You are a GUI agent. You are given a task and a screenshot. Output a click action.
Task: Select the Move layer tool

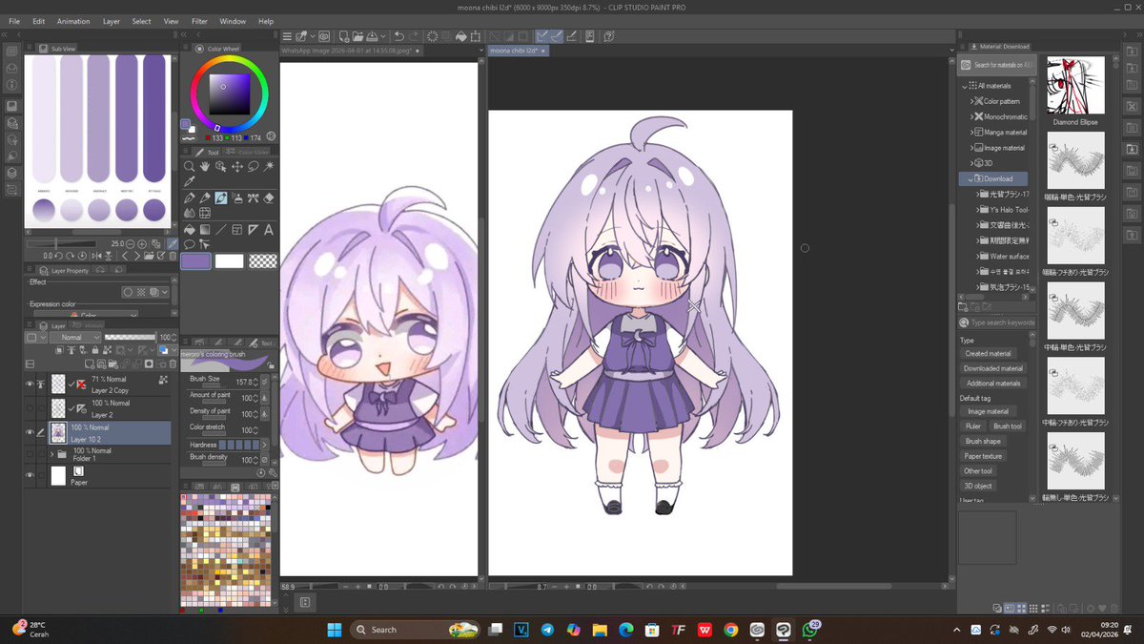[237, 166]
